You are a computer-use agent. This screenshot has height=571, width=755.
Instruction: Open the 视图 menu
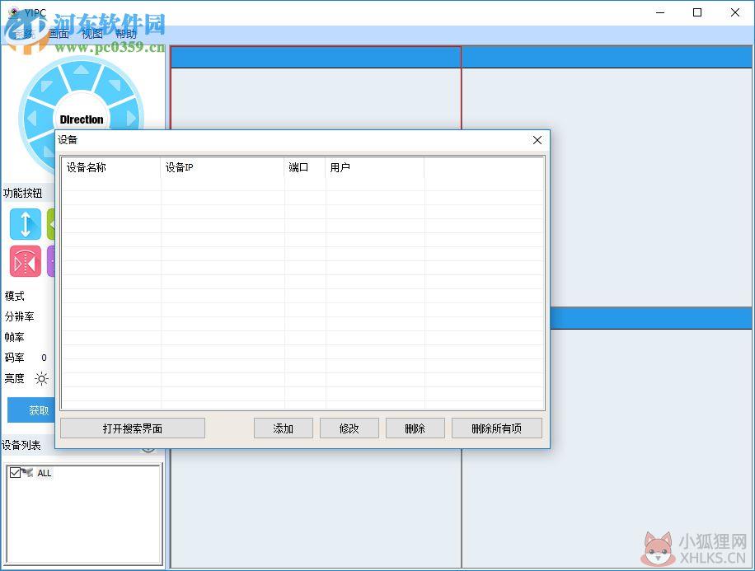(x=92, y=34)
